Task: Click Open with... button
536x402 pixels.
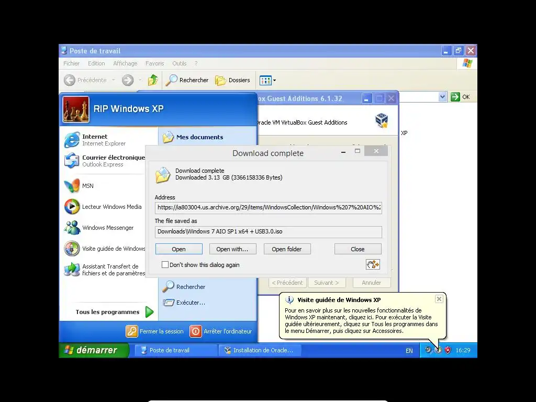Action: (x=232, y=249)
